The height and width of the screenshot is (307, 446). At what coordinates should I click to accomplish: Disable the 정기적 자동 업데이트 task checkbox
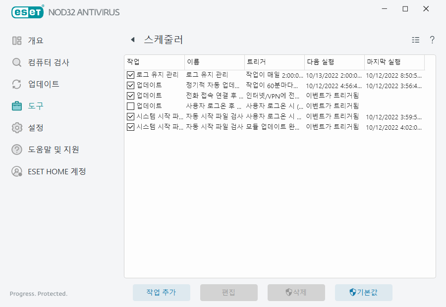coord(130,84)
